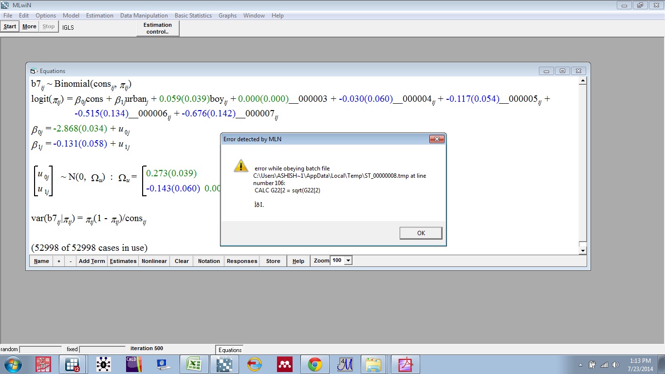This screenshot has width=665, height=374.
Task: Click the Nonlinear button
Action: [154, 261]
